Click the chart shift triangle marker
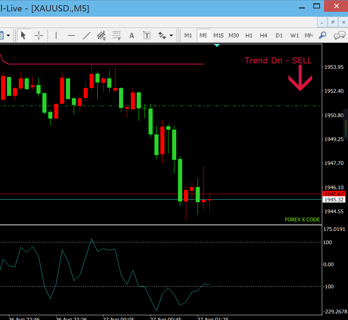348x320 pixels. tap(217, 45)
